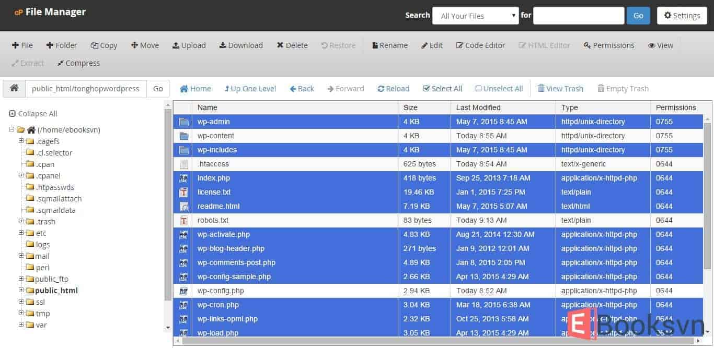Click Go next to the path field
The width and height of the screenshot is (714, 348).
tap(158, 88)
